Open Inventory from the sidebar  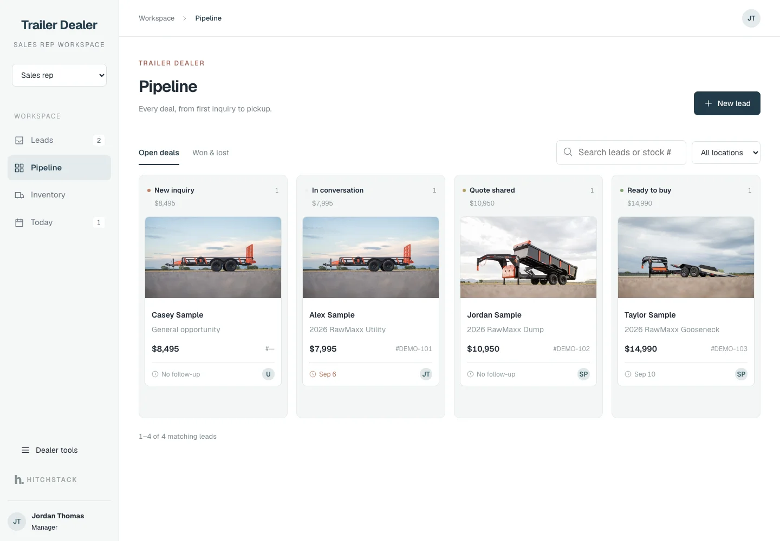(x=59, y=195)
